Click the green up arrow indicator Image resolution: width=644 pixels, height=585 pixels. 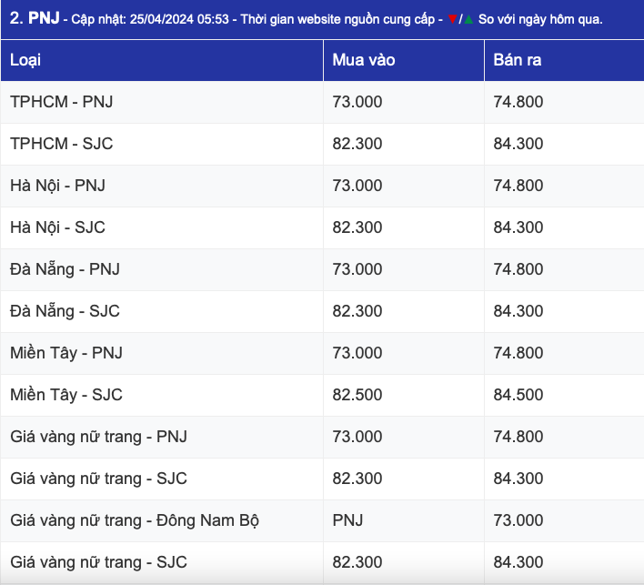coord(468,19)
